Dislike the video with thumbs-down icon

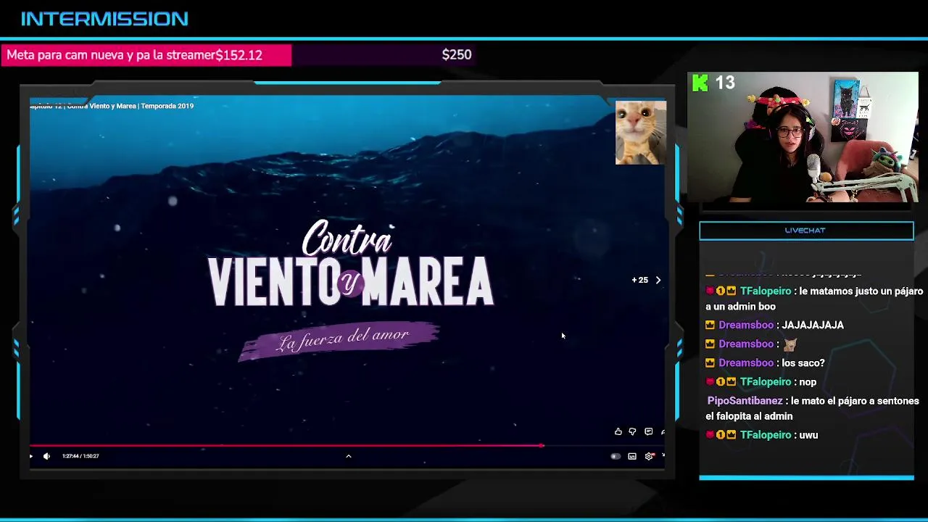tap(632, 432)
